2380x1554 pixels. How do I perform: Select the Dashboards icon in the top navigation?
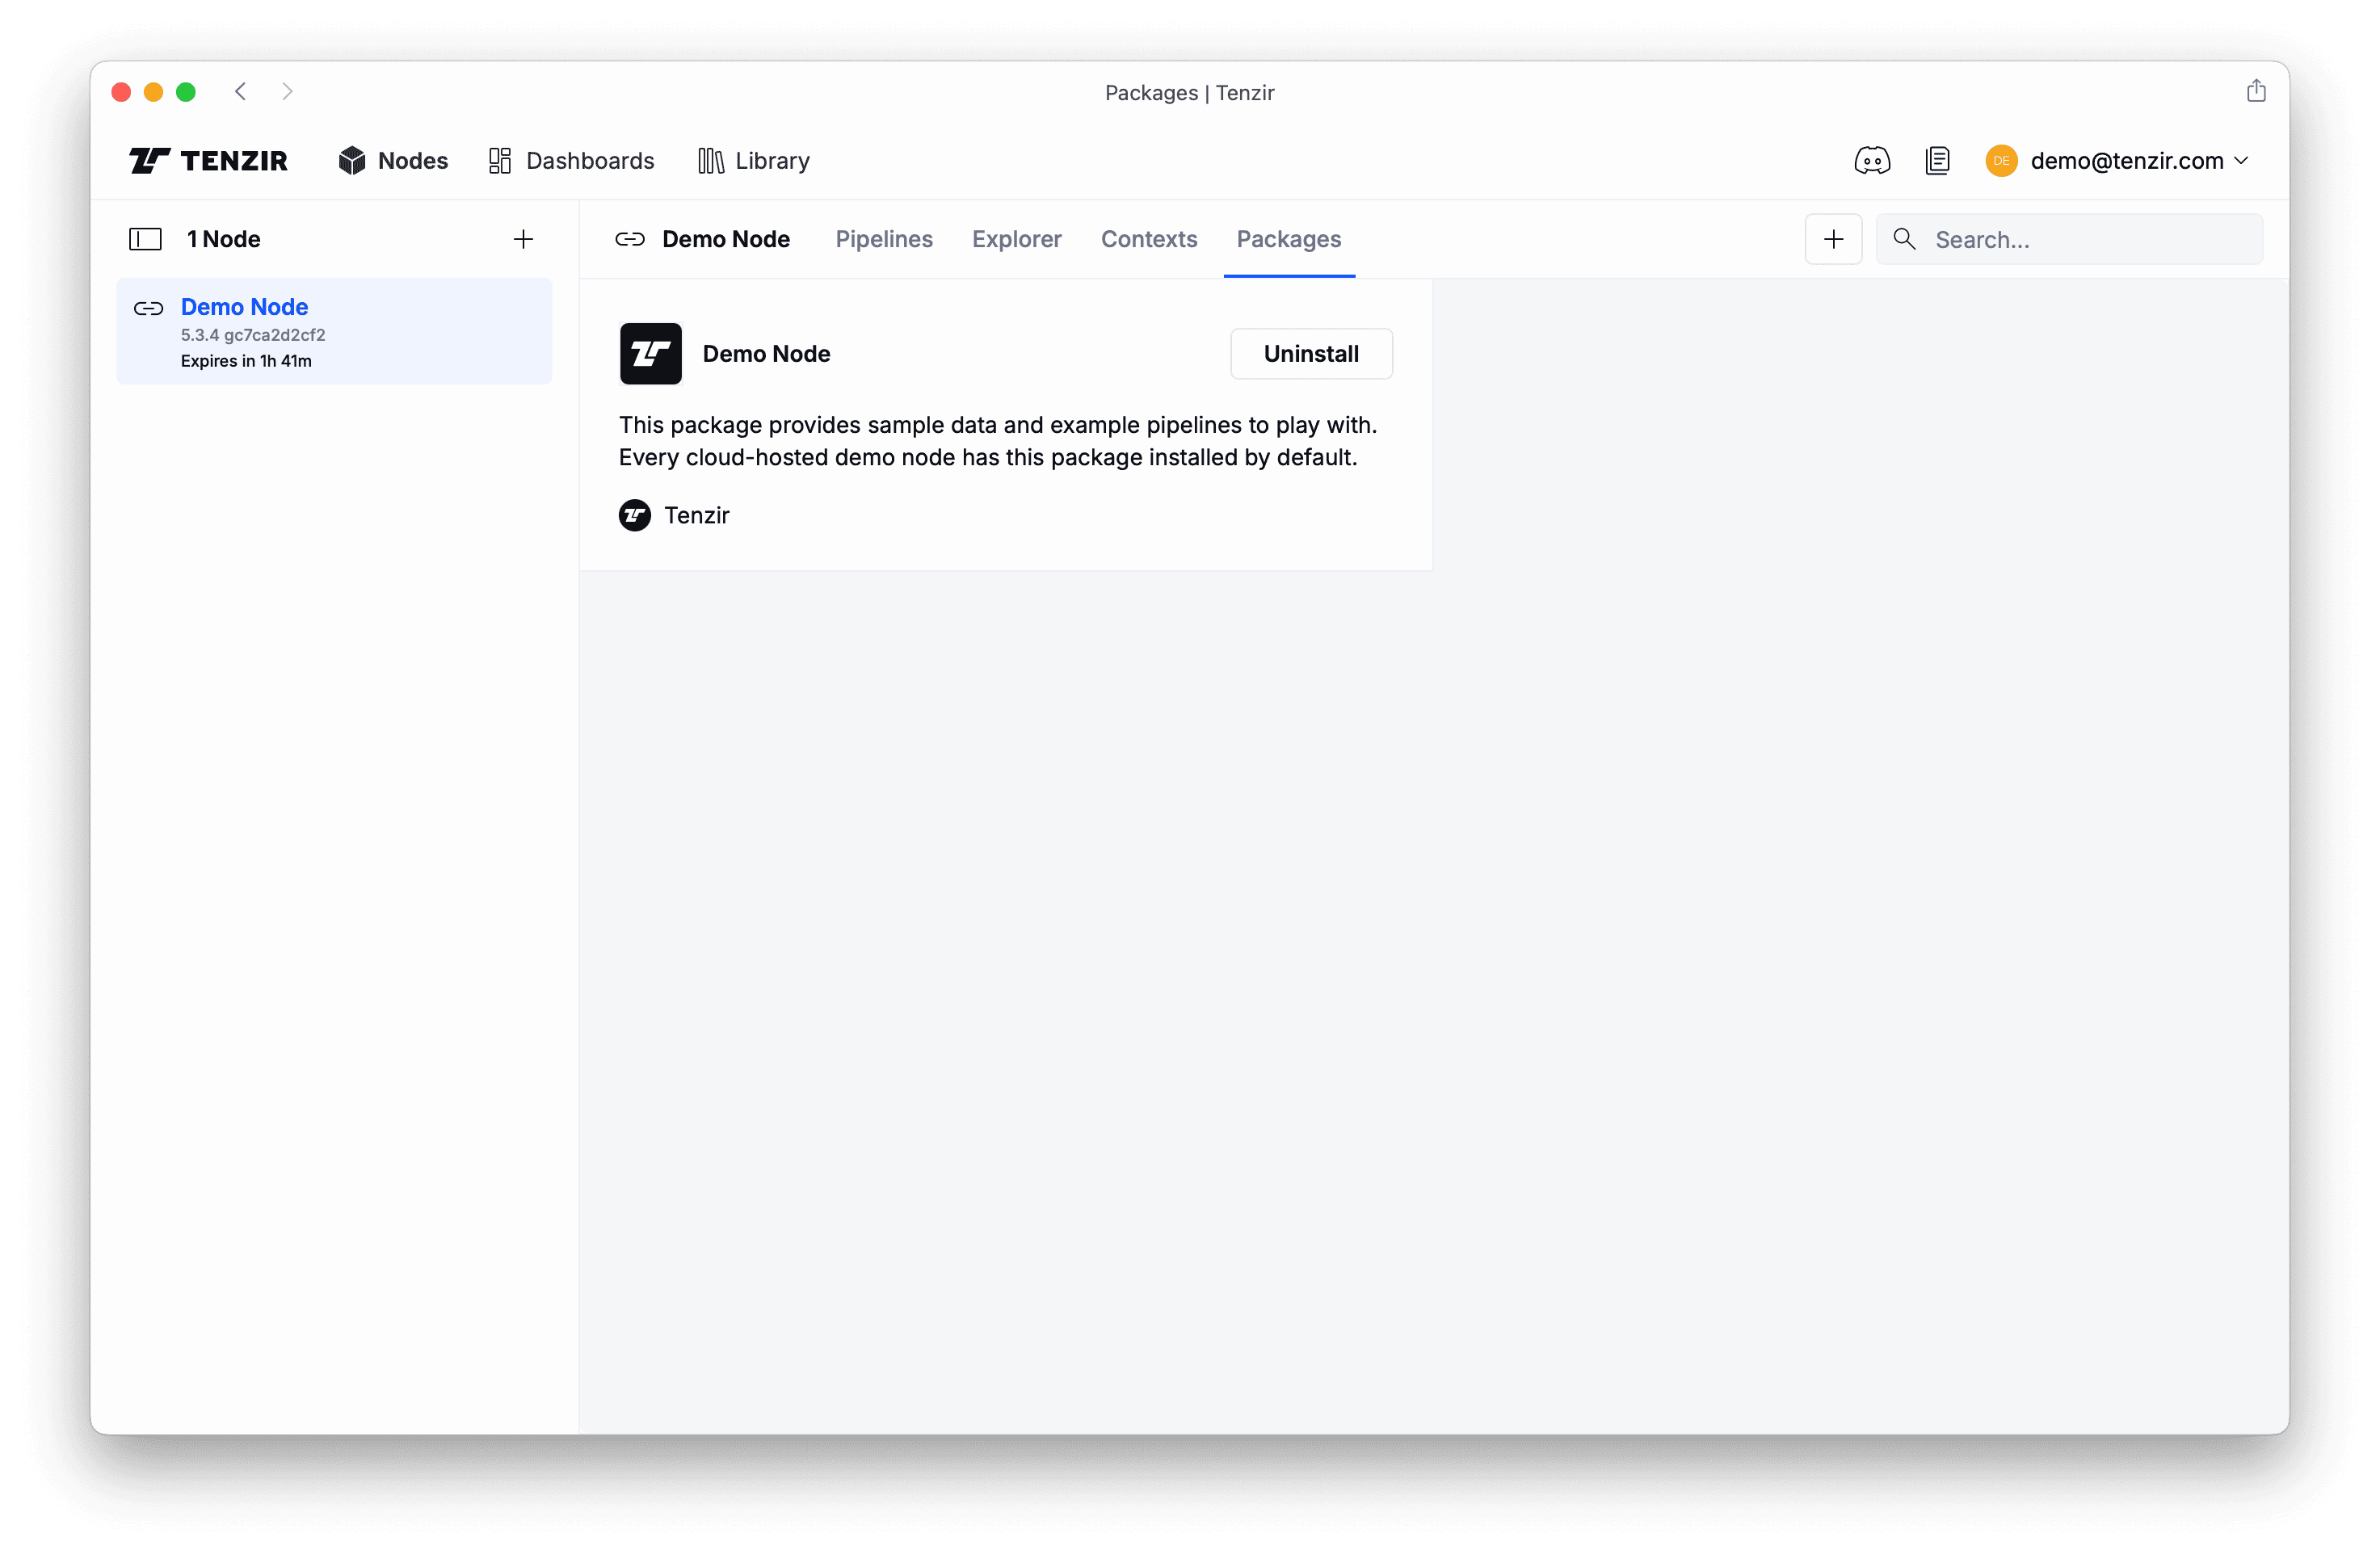click(x=501, y=160)
